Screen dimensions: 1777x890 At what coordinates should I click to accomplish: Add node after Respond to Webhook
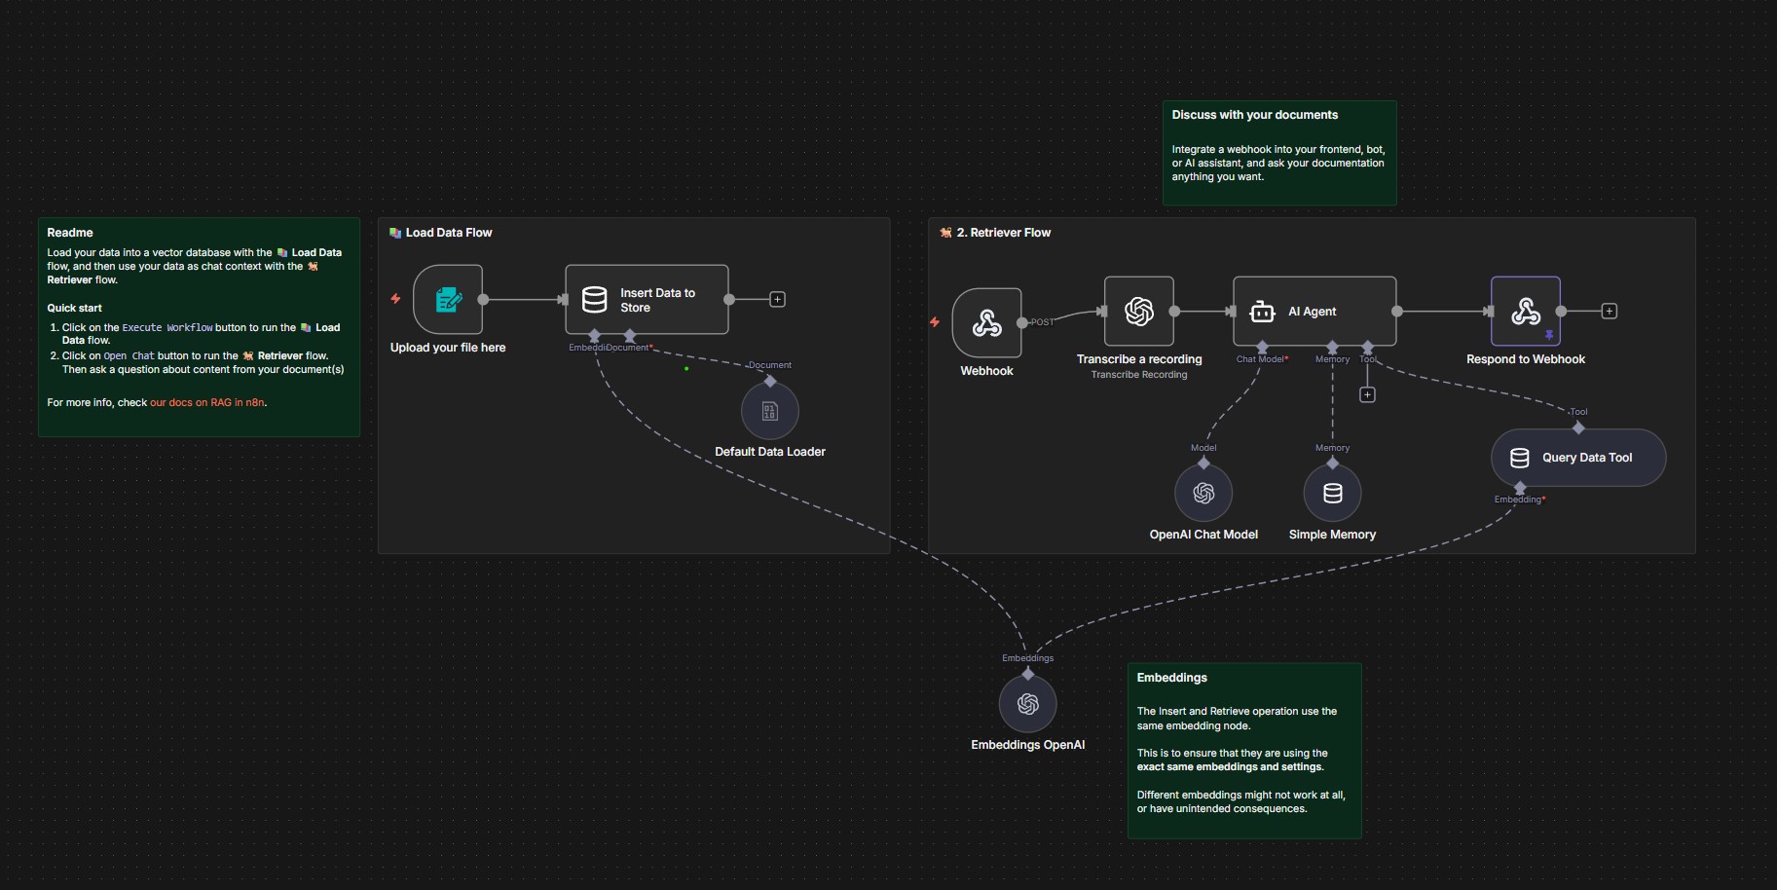point(1610,311)
